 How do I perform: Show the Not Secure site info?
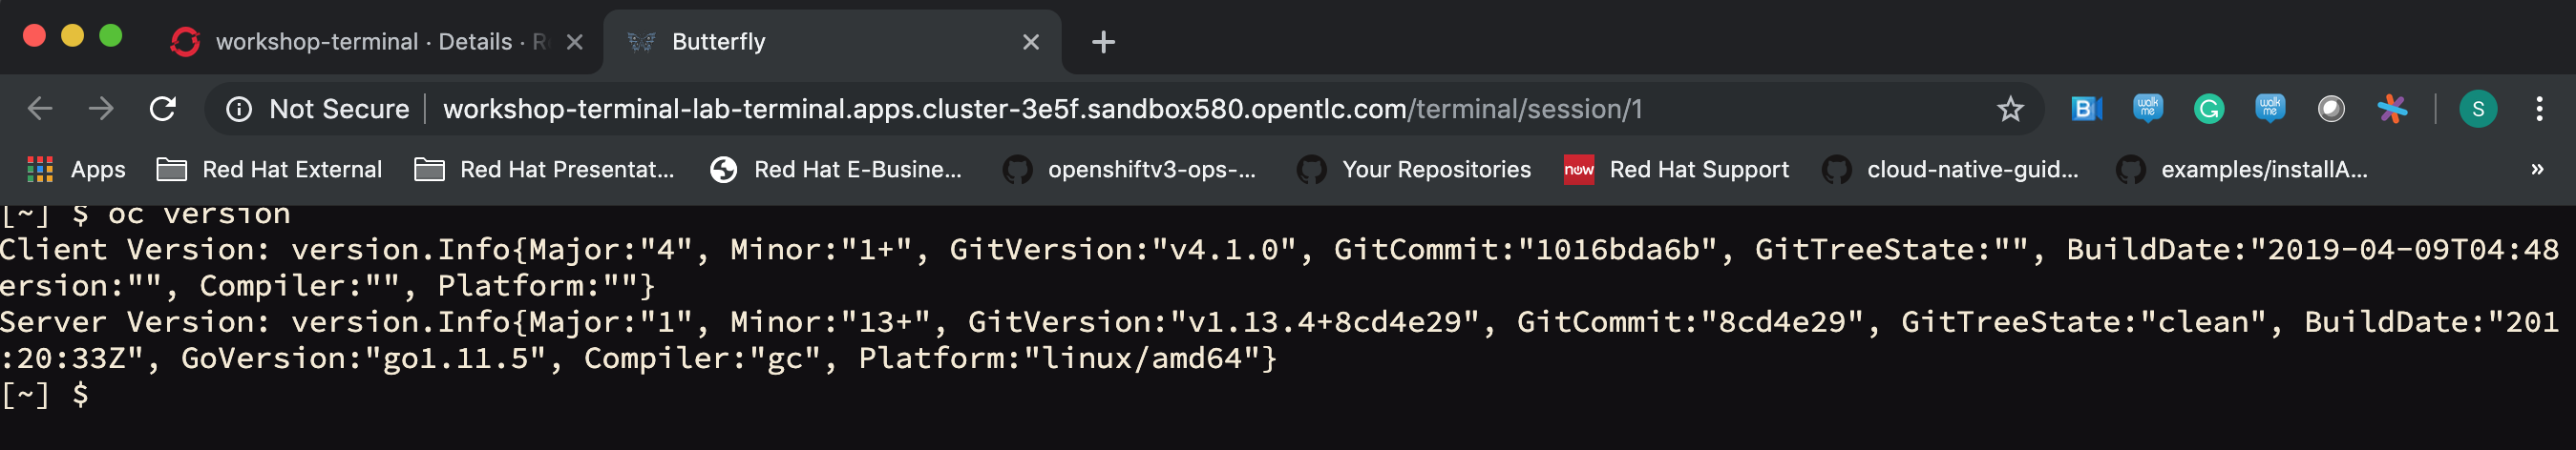click(x=318, y=109)
